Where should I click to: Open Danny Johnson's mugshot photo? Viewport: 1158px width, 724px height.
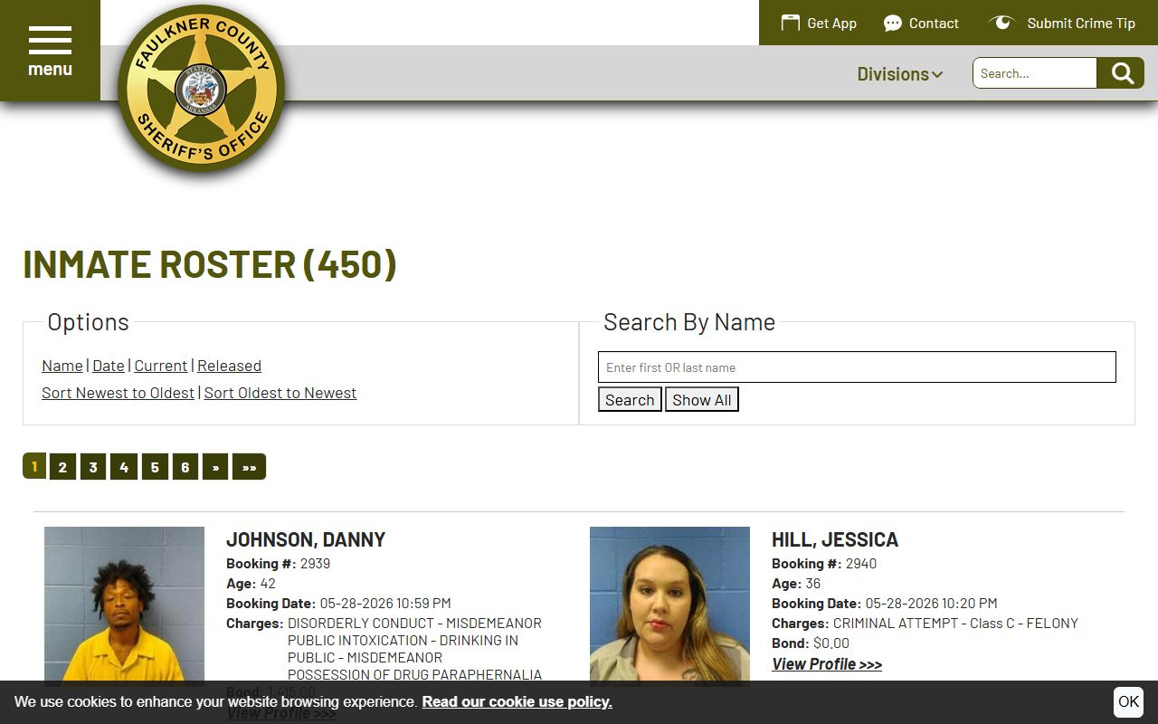124,606
